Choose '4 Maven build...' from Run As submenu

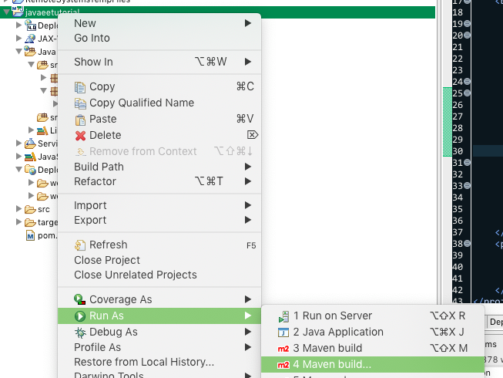pyautogui.click(x=332, y=364)
